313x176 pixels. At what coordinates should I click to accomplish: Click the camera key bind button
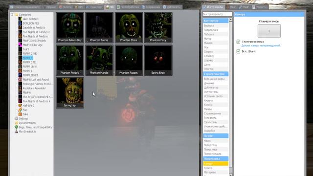click(269, 31)
